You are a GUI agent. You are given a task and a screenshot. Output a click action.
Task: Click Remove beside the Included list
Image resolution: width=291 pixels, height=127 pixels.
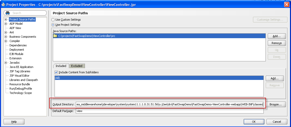coord(275,85)
